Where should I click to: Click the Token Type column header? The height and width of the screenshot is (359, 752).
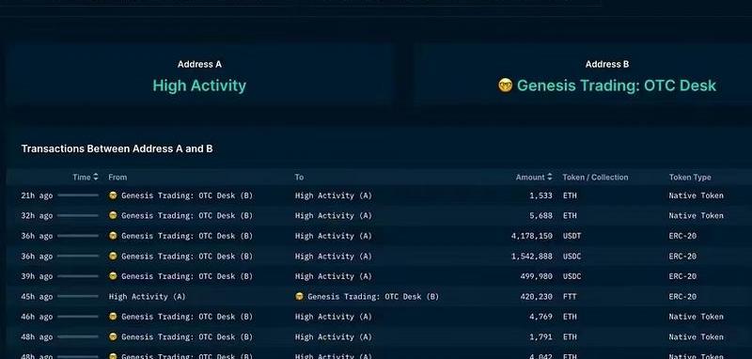tap(690, 177)
